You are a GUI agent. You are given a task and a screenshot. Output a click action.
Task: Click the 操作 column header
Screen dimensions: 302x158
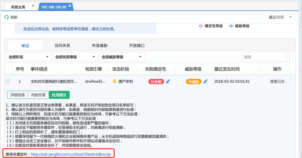[x=277, y=69]
